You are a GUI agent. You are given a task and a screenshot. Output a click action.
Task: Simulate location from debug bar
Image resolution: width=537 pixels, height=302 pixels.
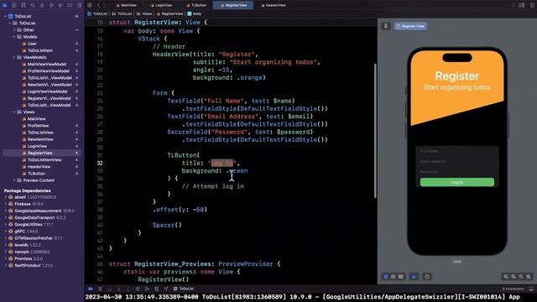point(166,289)
